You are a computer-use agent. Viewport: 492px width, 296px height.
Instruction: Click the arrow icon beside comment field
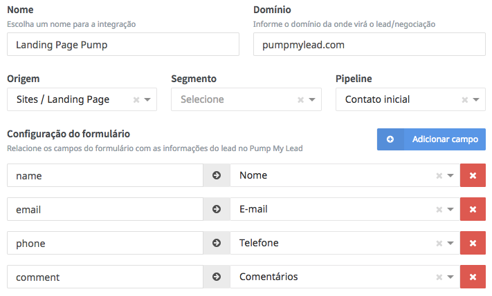click(x=217, y=277)
